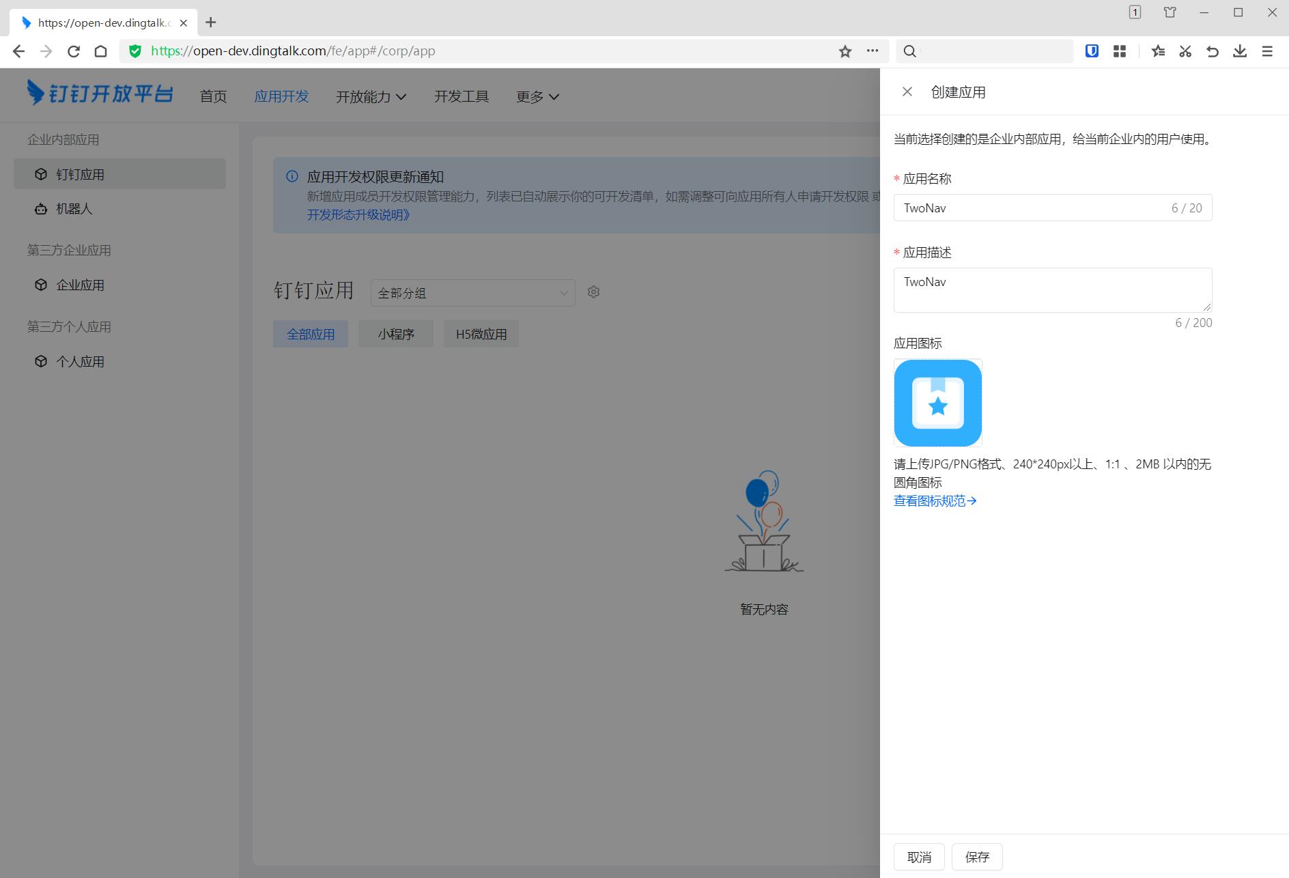
Task: Click the uploaded app icon thumbnail
Action: tap(937, 403)
